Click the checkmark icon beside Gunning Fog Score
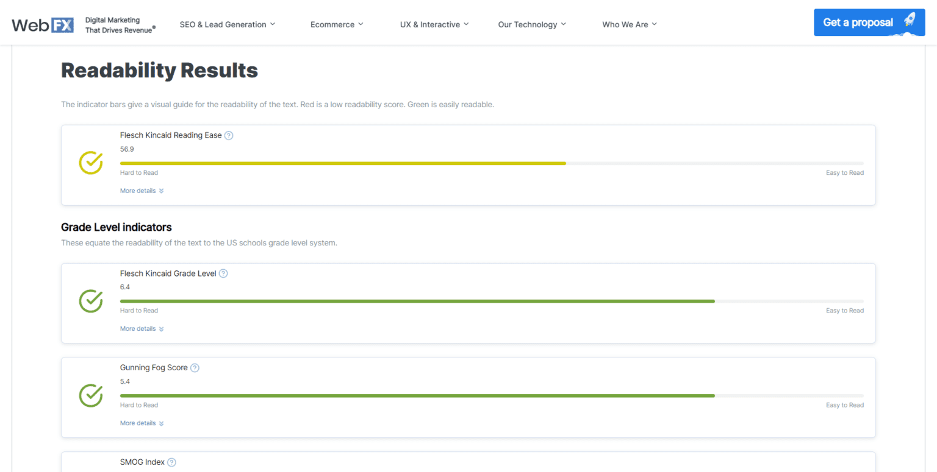The image size is (937, 472). (90, 396)
